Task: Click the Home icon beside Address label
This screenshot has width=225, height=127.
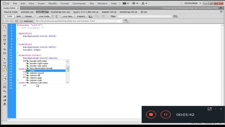Action: coord(21,21)
